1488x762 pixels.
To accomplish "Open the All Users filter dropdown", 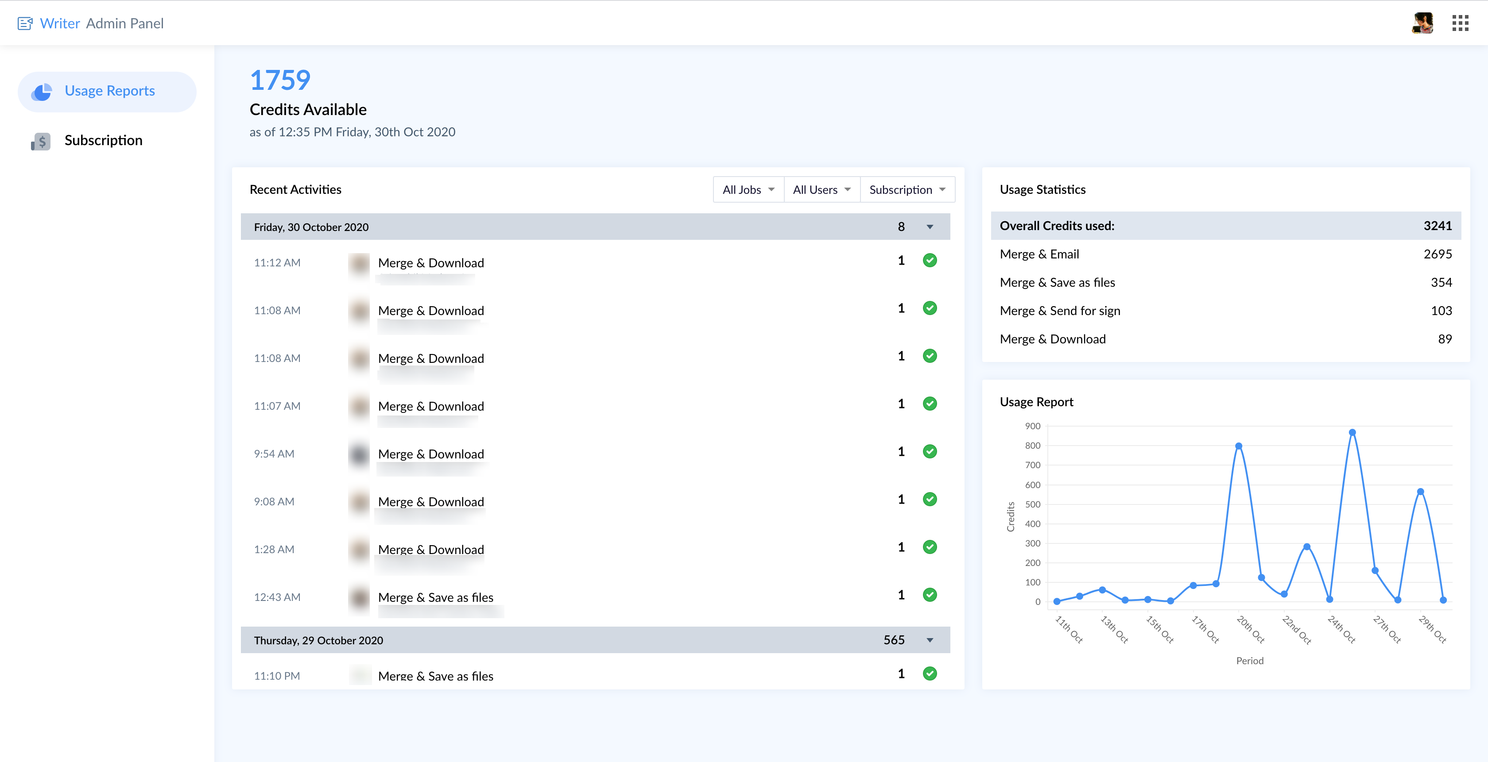I will (x=821, y=190).
